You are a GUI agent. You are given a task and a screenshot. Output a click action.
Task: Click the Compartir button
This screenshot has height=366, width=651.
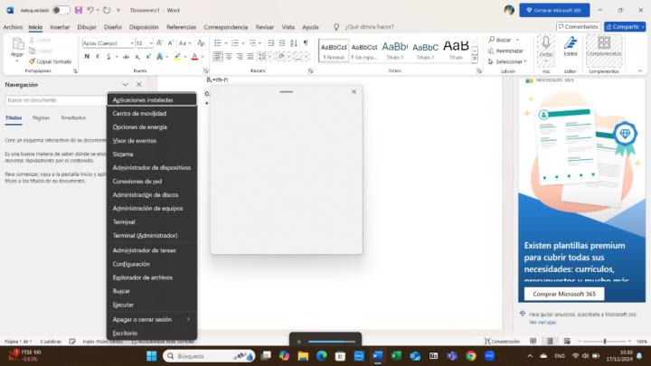(x=625, y=27)
